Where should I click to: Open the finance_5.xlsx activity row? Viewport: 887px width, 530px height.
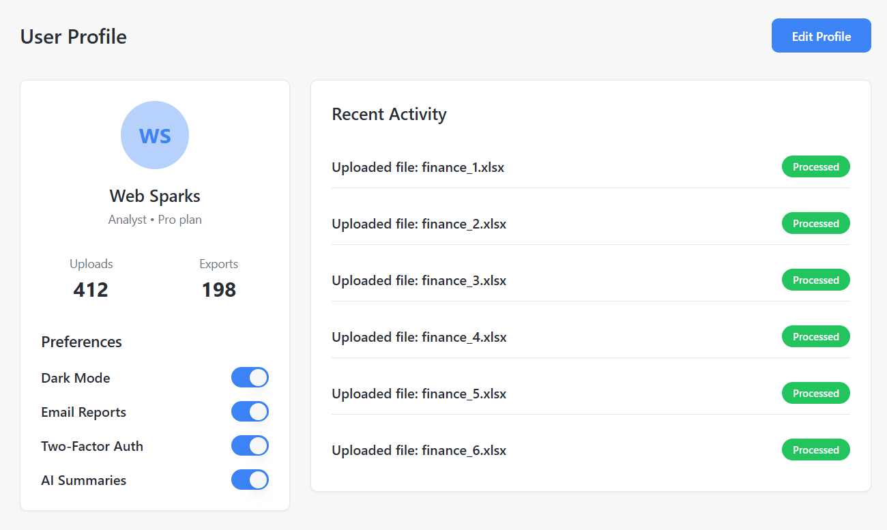[x=418, y=394]
